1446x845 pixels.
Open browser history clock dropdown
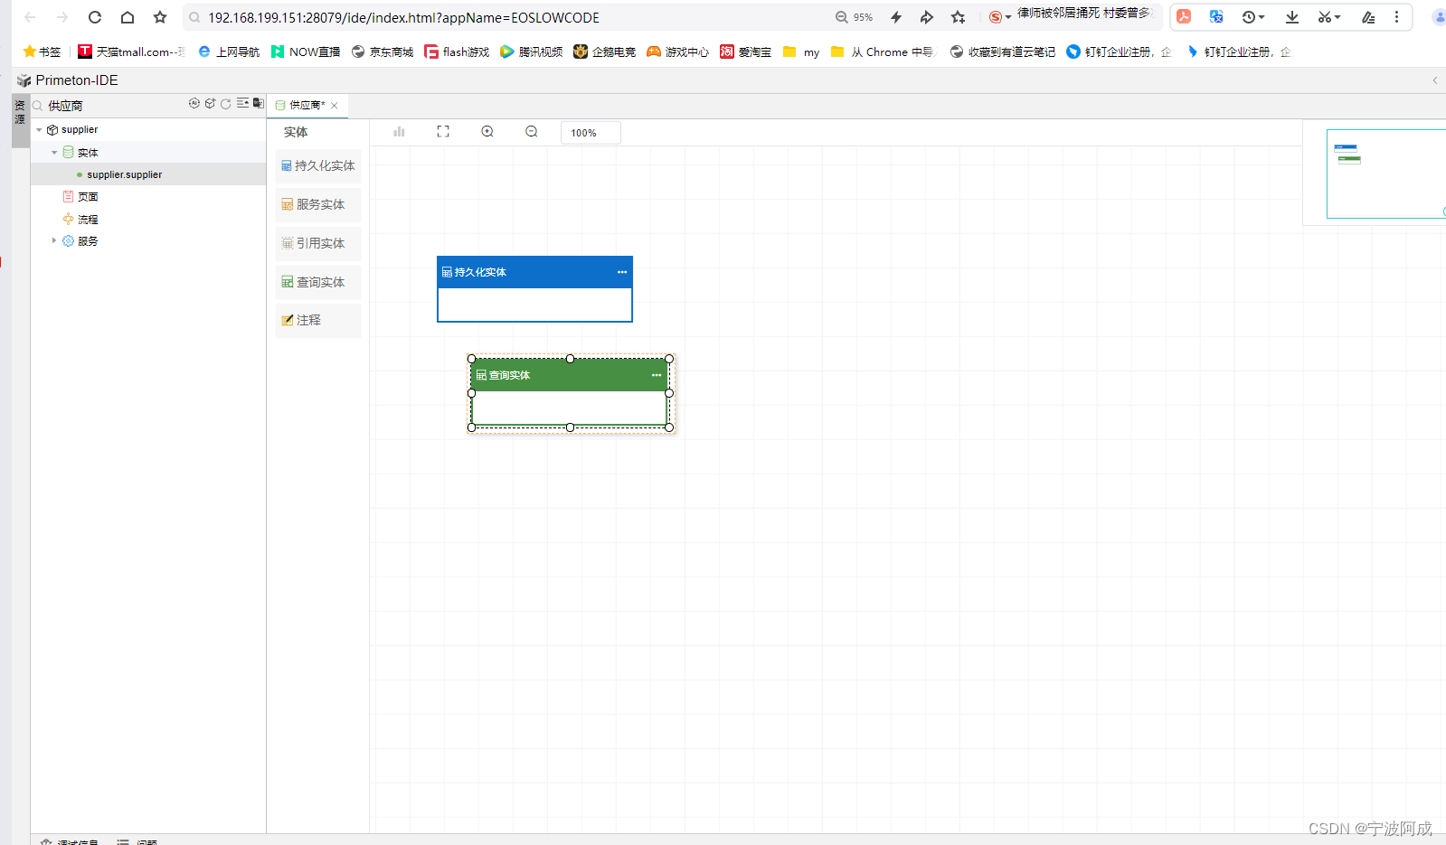coord(1253,16)
